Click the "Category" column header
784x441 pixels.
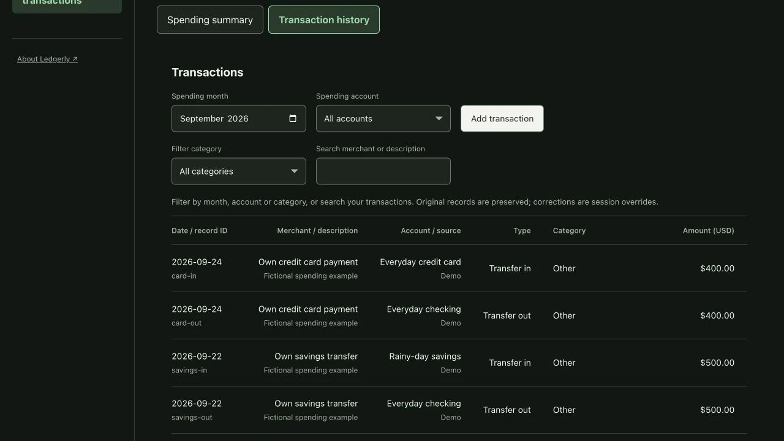[x=569, y=231]
